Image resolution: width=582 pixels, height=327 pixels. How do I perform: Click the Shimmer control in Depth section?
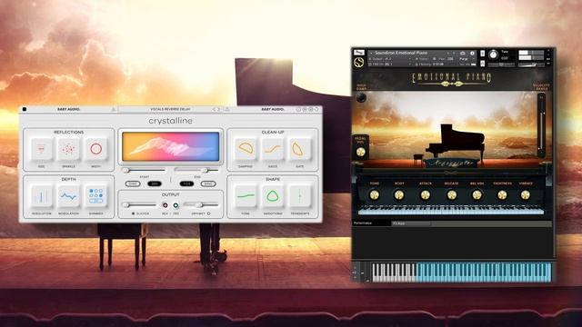(95, 196)
